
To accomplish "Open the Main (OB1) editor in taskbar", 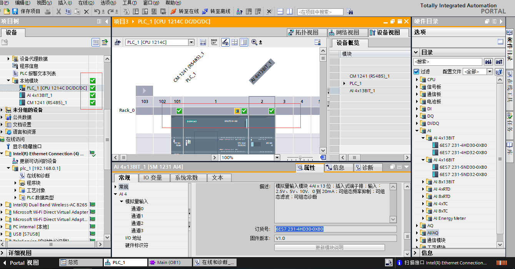I will pos(170,262).
